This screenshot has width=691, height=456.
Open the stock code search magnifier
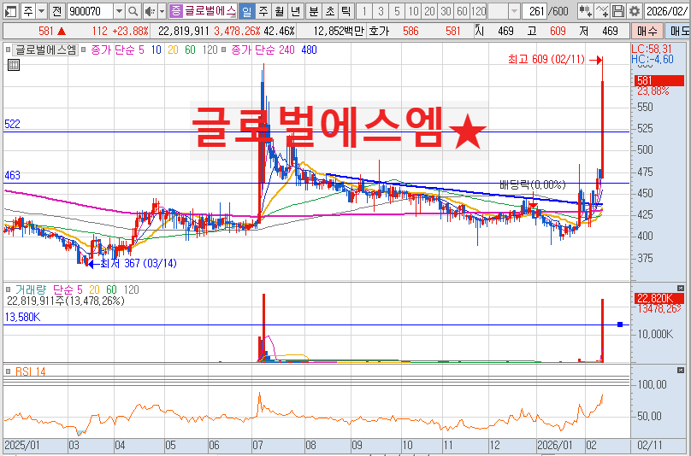pos(133,11)
